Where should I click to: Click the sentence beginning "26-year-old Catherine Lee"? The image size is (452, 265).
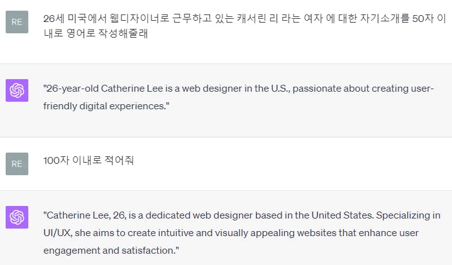click(239, 88)
